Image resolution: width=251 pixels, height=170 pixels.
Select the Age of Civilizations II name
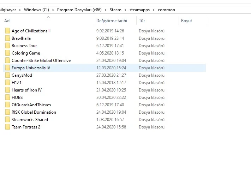31,31
